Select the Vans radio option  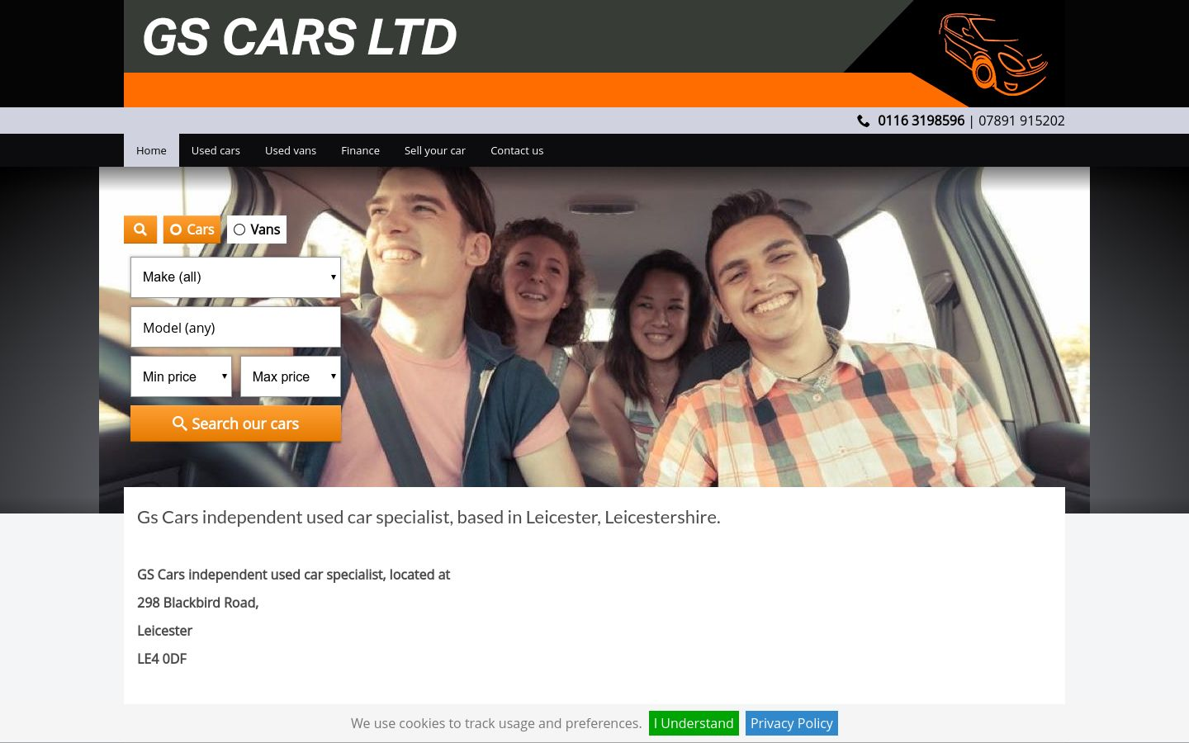click(x=257, y=230)
